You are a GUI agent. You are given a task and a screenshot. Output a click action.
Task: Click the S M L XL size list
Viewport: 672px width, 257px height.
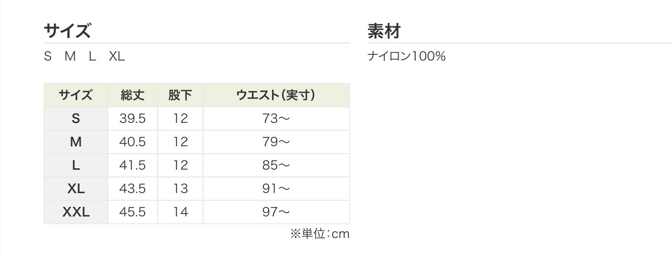[84, 56]
